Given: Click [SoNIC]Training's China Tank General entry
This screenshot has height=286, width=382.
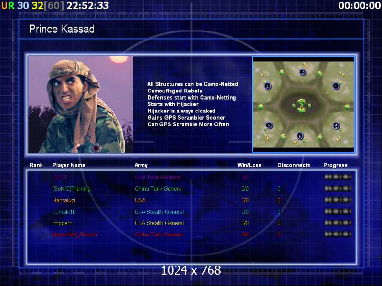Looking at the screenshot, I should click(159, 189).
